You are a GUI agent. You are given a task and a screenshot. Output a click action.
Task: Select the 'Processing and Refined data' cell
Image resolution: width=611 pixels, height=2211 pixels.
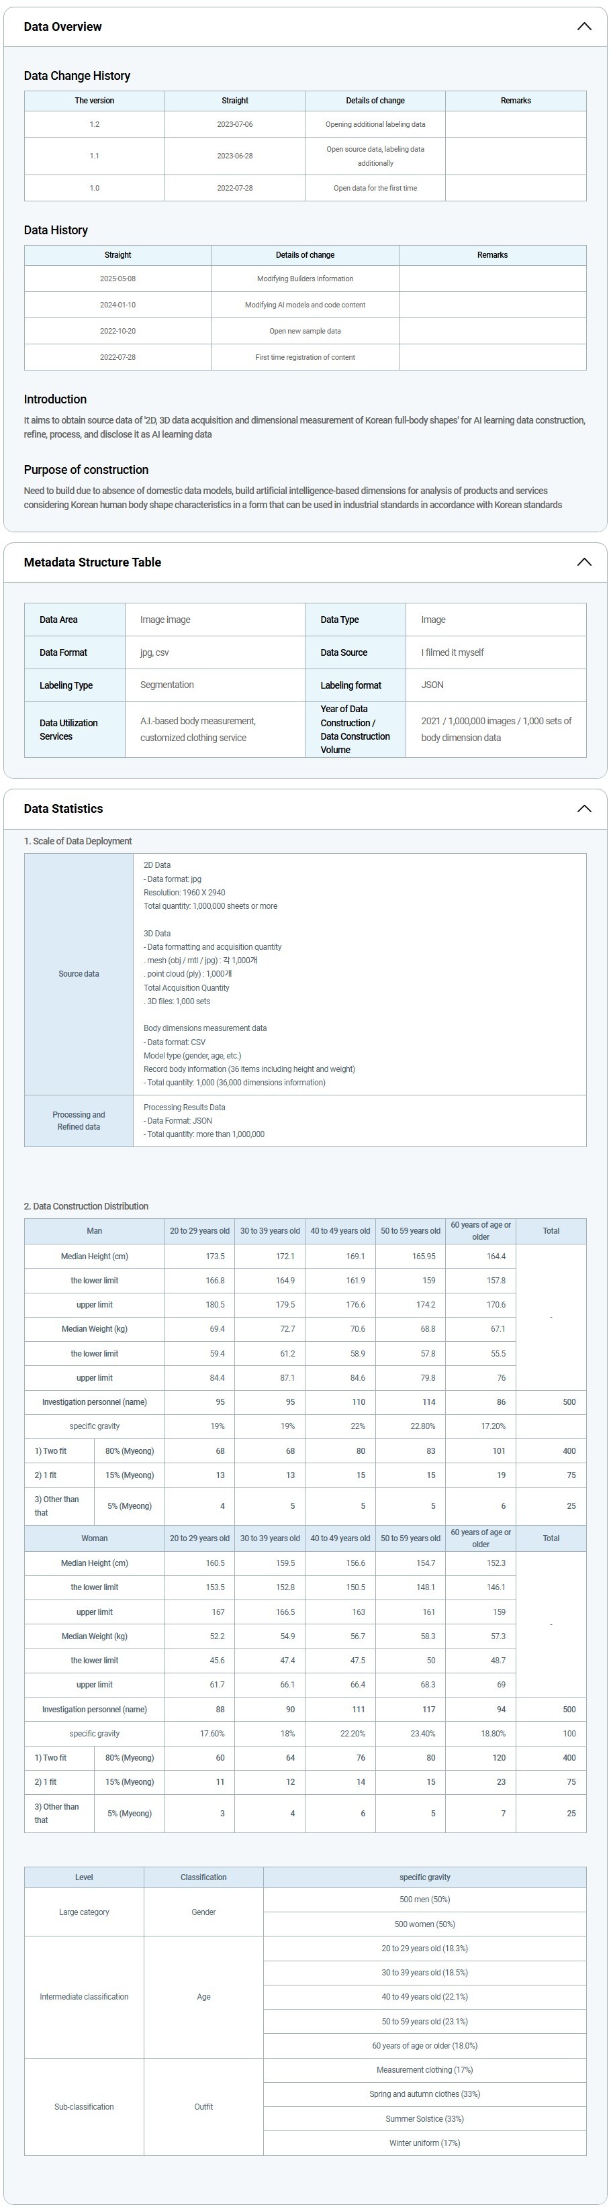click(78, 1121)
